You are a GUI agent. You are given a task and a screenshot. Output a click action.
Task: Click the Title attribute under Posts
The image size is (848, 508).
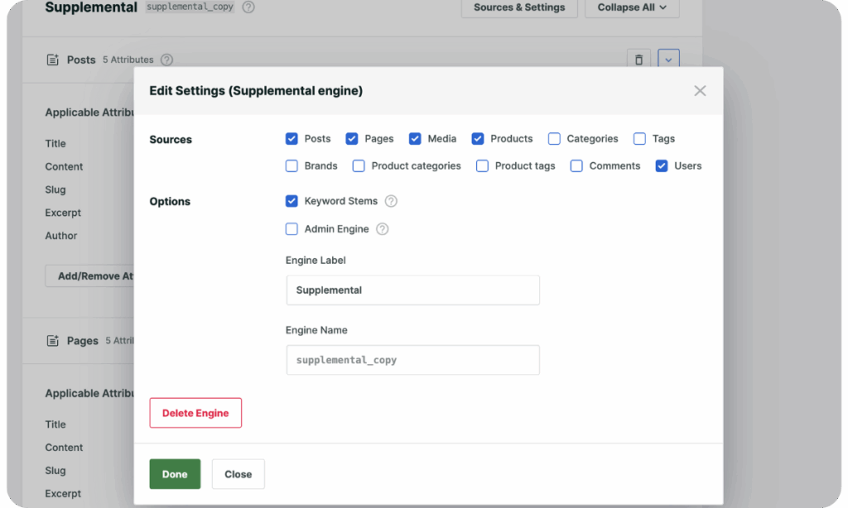[x=55, y=143]
